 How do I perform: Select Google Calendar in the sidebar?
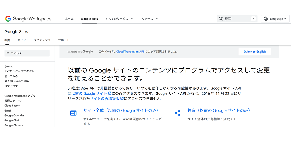(14, 116)
